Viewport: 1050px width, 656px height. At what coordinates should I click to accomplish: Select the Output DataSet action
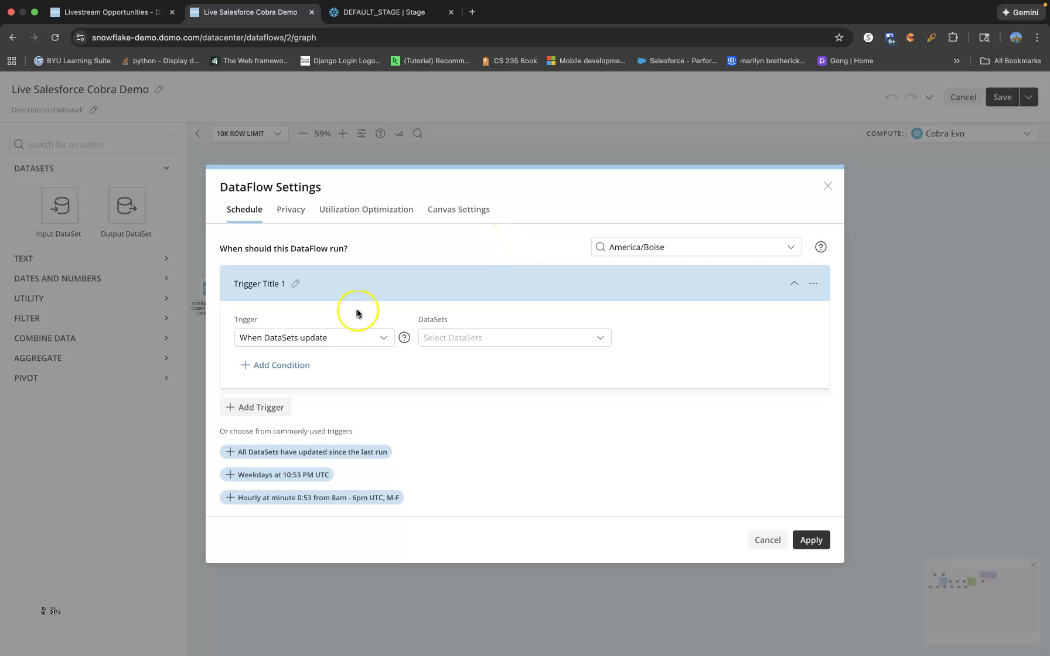(x=125, y=206)
